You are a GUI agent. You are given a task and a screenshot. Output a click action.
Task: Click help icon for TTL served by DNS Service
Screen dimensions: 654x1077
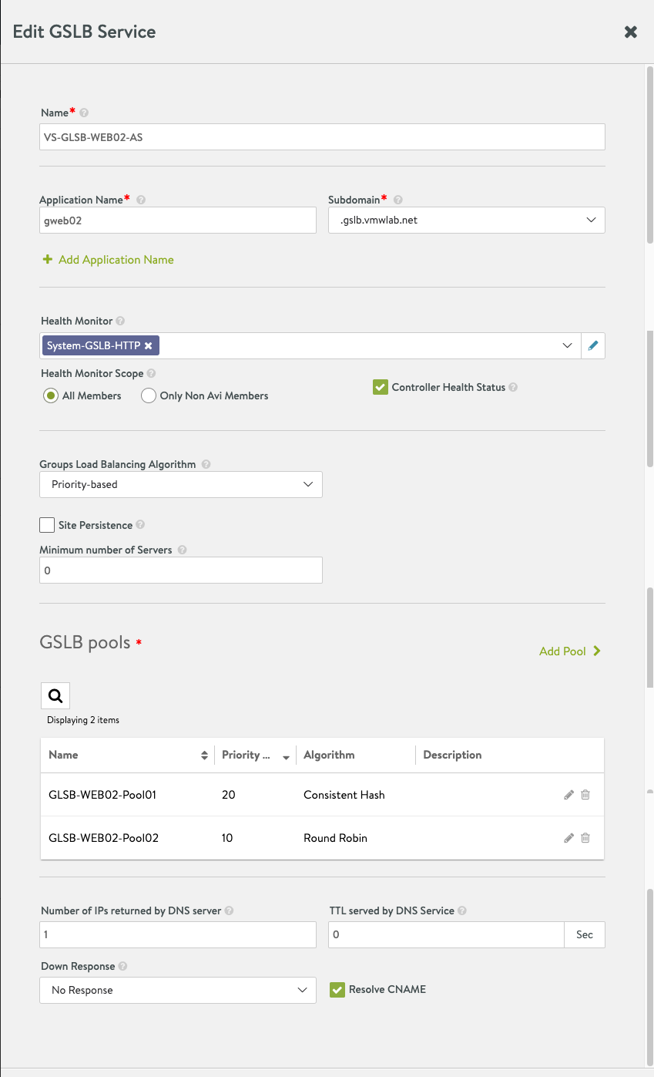pyautogui.click(x=462, y=910)
